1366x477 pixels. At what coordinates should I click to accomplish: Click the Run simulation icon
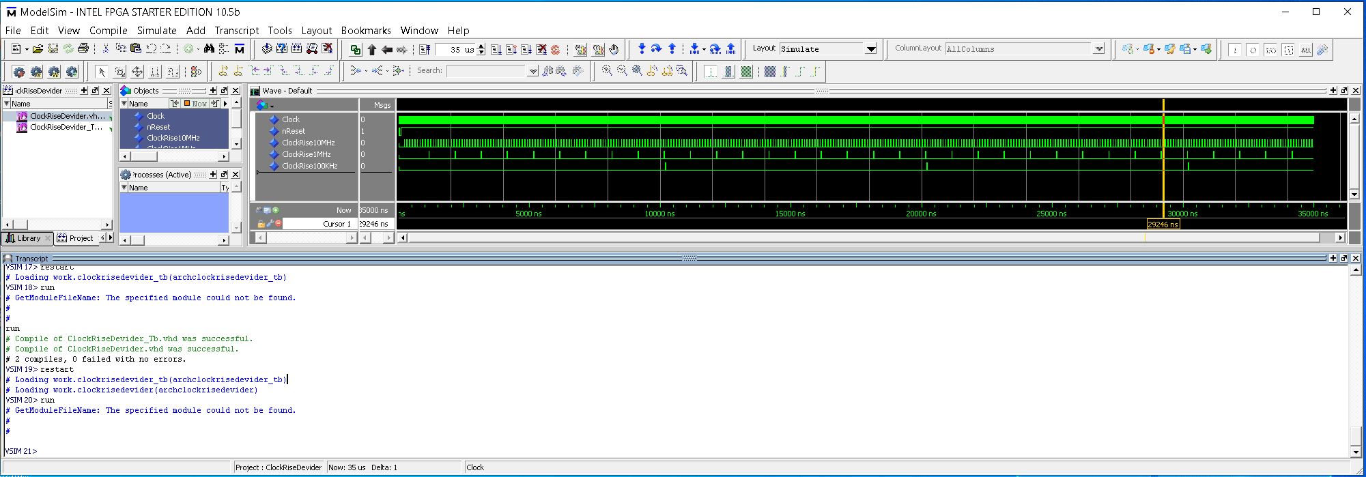click(x=496, y=49)
